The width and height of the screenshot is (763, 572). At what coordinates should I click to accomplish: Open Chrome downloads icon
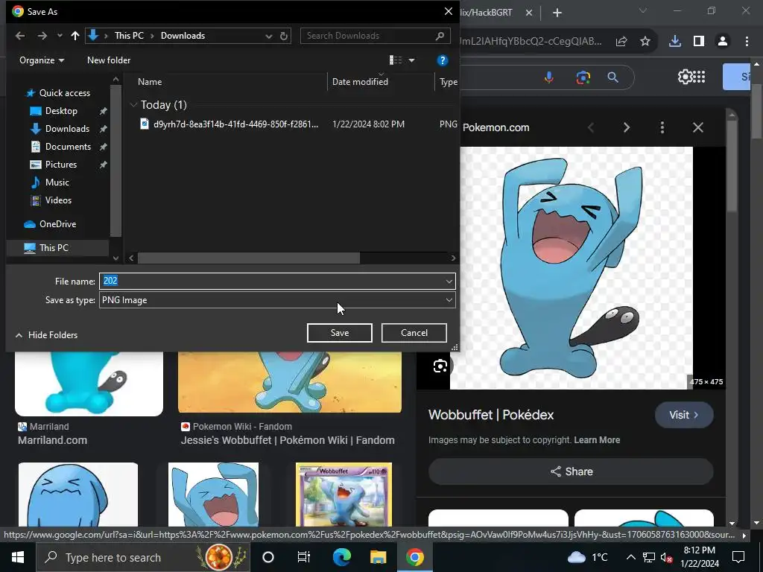pos(674,42)
